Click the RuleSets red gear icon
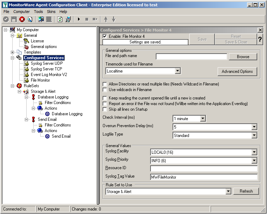 click(19, 86)
